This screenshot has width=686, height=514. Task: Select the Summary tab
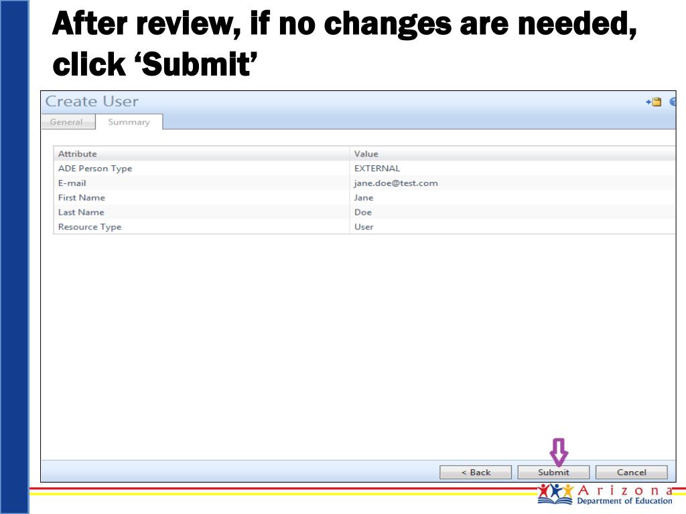coord(129,122)
